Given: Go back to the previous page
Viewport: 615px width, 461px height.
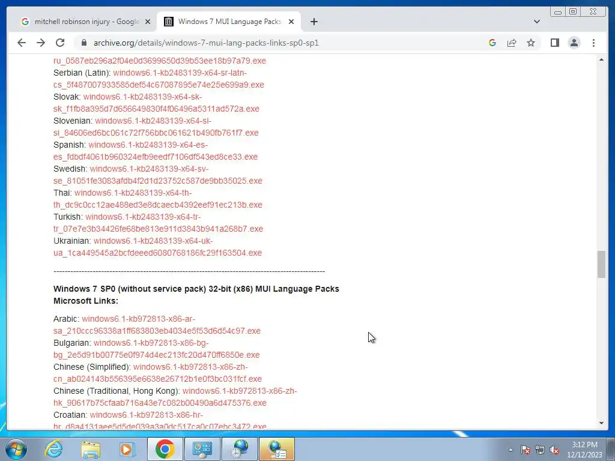Looking at the screenshot, I should [22, 43].
